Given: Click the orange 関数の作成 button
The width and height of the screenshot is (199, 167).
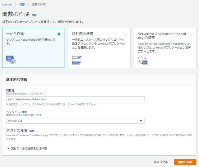Looking at the screenshot, I should tap(185, 162).
